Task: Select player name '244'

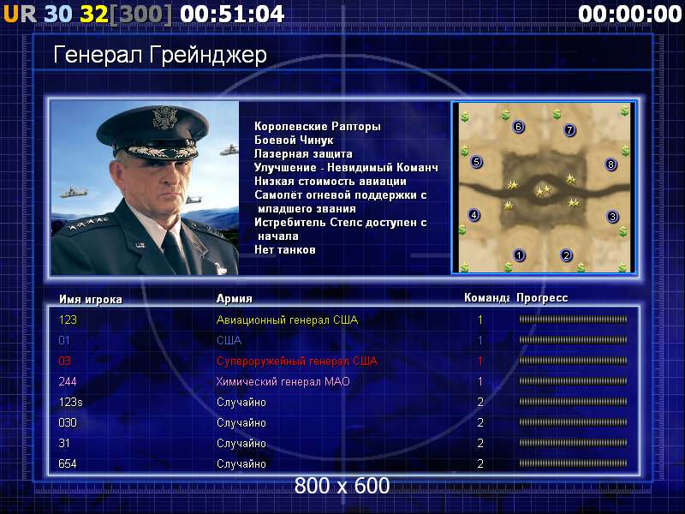Action: [x=68, y=381]
